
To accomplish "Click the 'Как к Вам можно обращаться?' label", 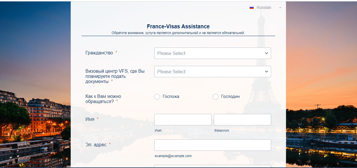I will click(x=103, y=99).
